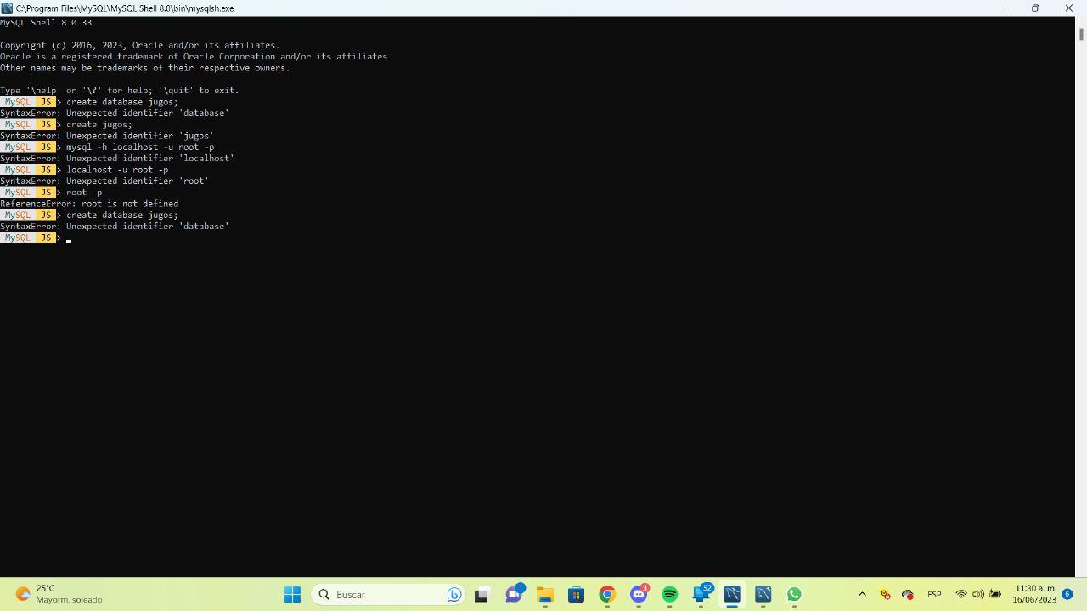
Task: Click the terminal vertical scrollbar thumb
Action: tap(1081, 34)
